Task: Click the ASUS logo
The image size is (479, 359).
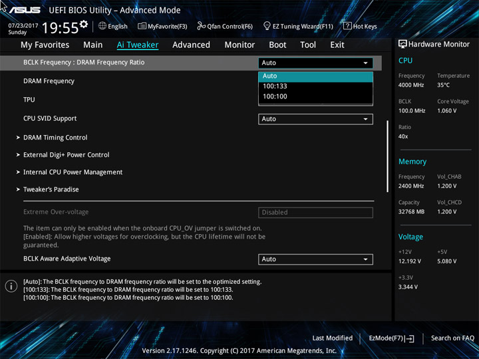Action: click(x=25, y=10)
